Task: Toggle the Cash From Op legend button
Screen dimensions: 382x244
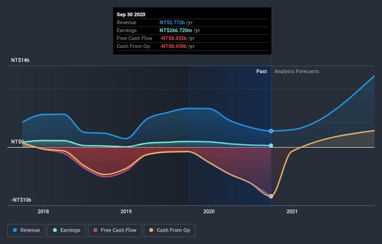Action: click(169, 230)
